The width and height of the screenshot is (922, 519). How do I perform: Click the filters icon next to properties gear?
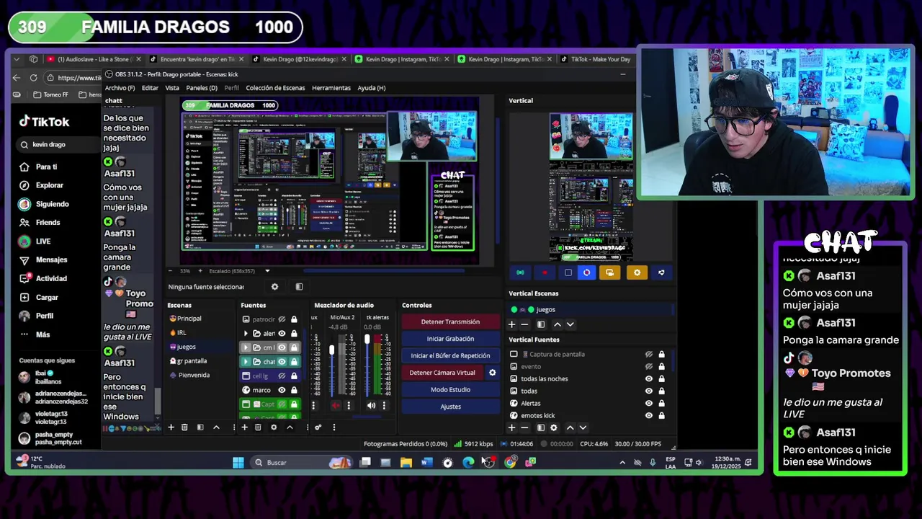tap(299, 287)
